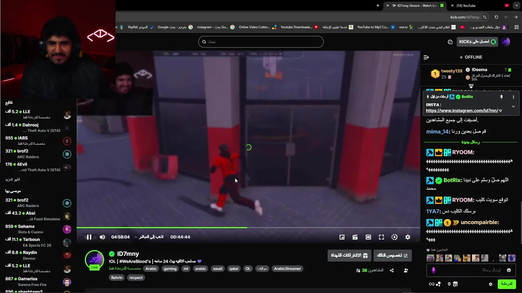Open Dahrooj channel in sidebar

pos(38,128)
